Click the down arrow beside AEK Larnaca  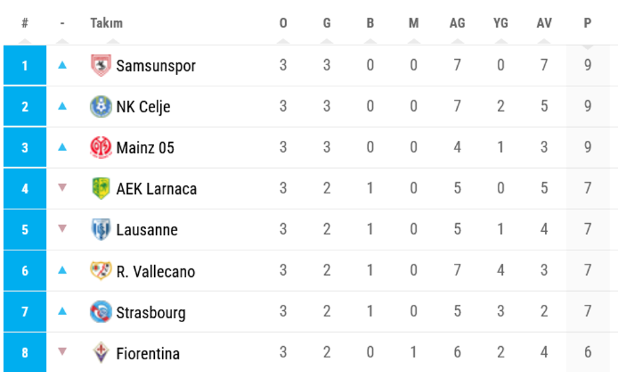62,188
